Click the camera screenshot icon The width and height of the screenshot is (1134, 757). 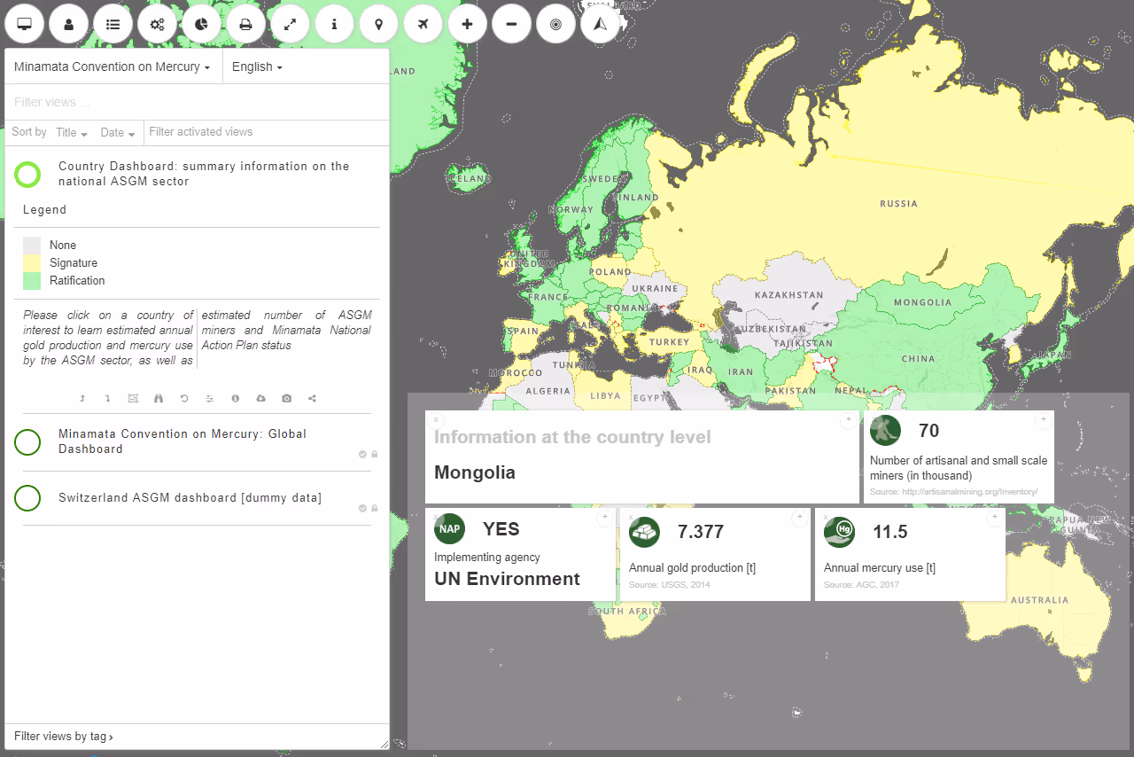(x=287, y=399)
